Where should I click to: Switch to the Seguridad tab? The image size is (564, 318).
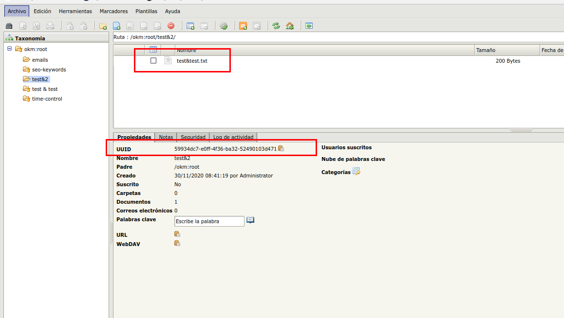tap(193, 137)
